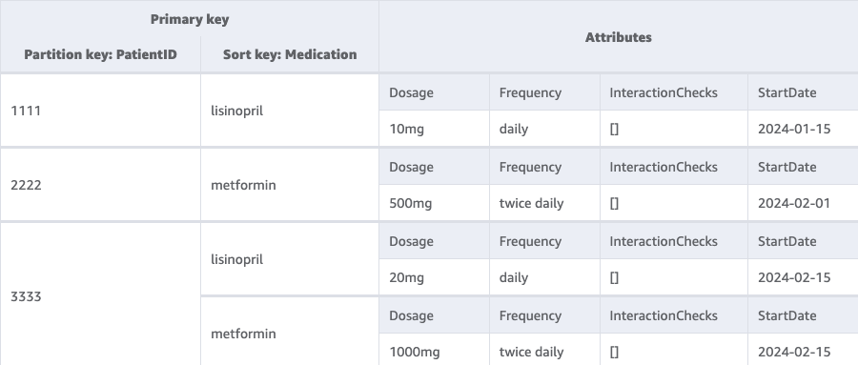
Task: Click the Partition key: PatientID header
Action: [100, 54]
